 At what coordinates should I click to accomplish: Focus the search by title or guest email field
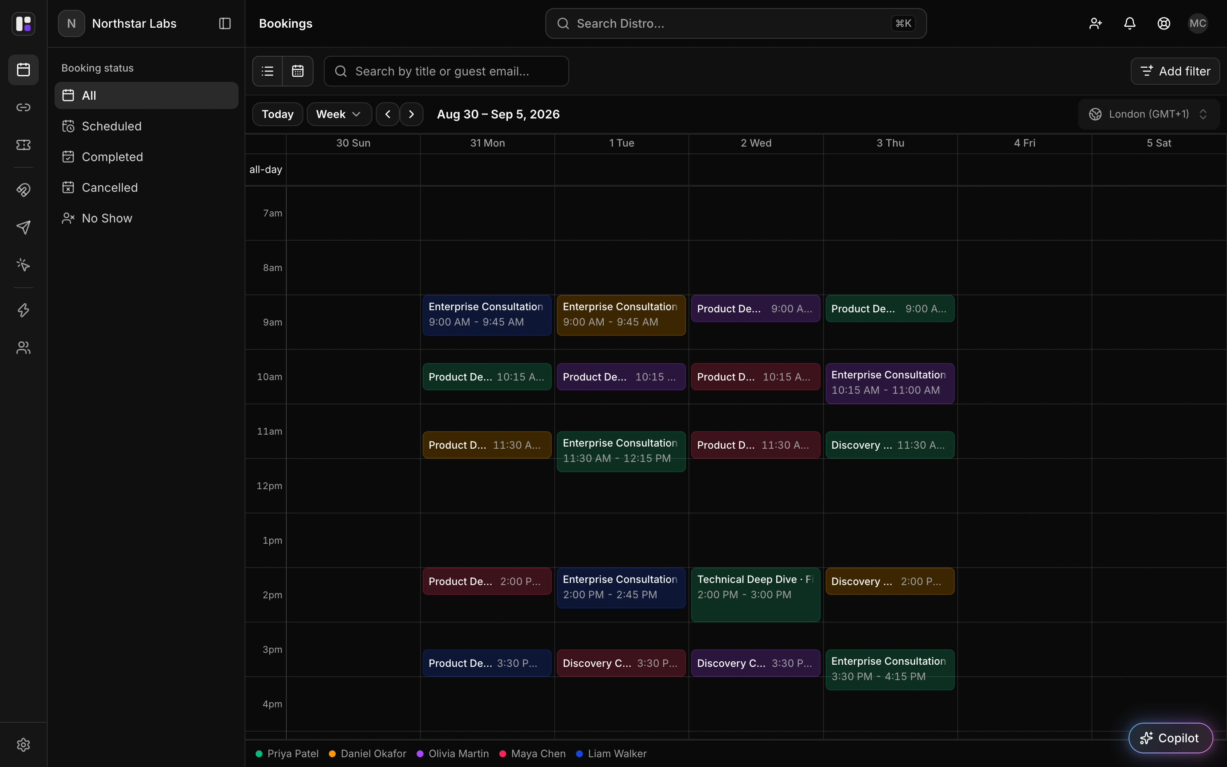click(x=446, y=71)
